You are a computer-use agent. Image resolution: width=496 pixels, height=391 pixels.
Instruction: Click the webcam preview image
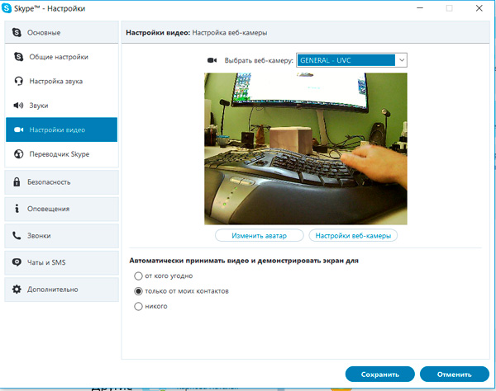coord(307,148)
